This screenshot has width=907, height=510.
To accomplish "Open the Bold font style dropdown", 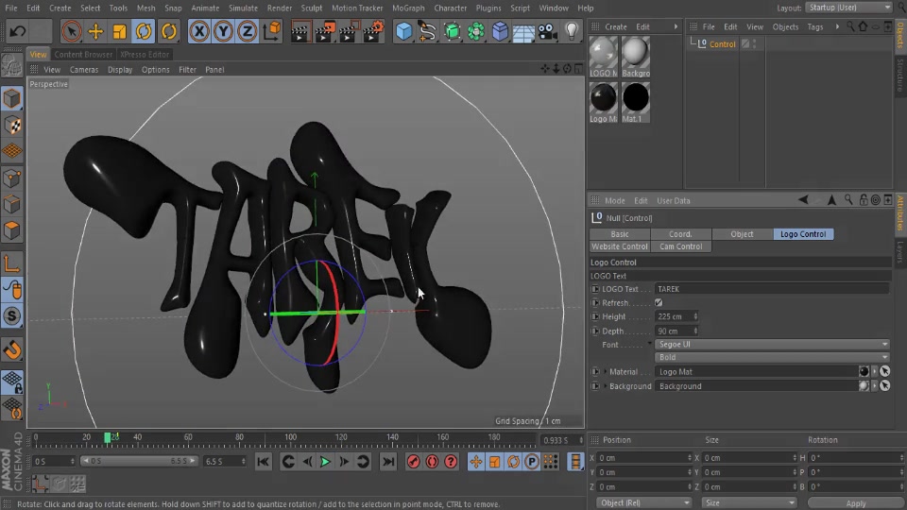I will click(772, 357).
